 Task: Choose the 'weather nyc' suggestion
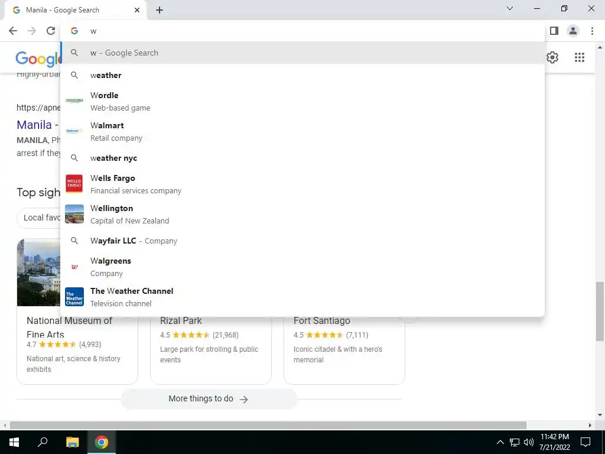pos(302,158)
